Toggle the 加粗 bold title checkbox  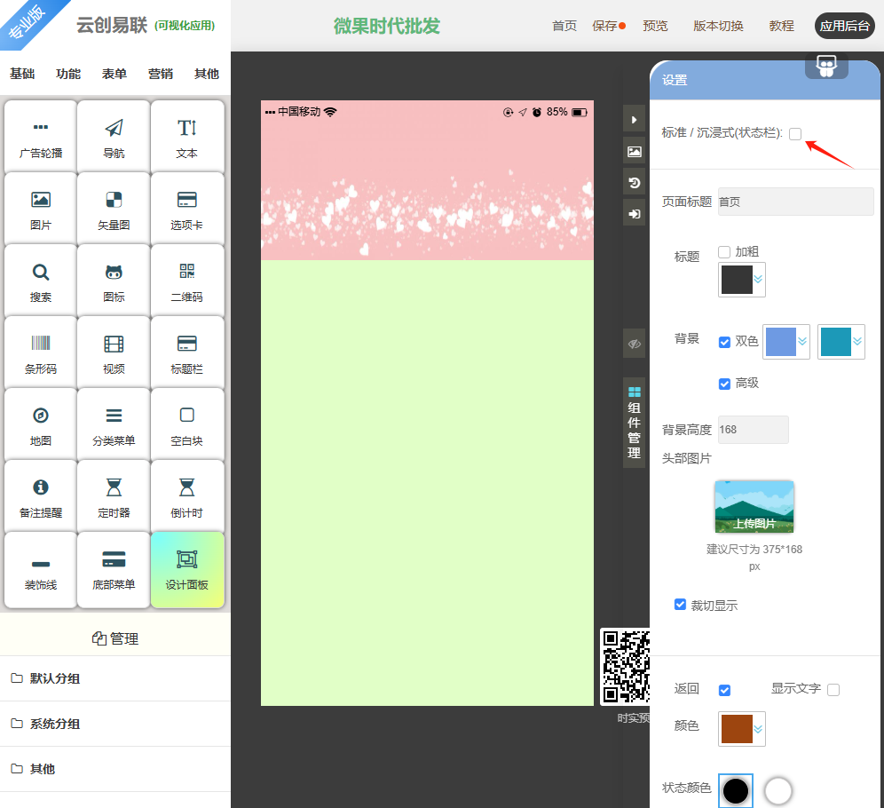[724, 252]
